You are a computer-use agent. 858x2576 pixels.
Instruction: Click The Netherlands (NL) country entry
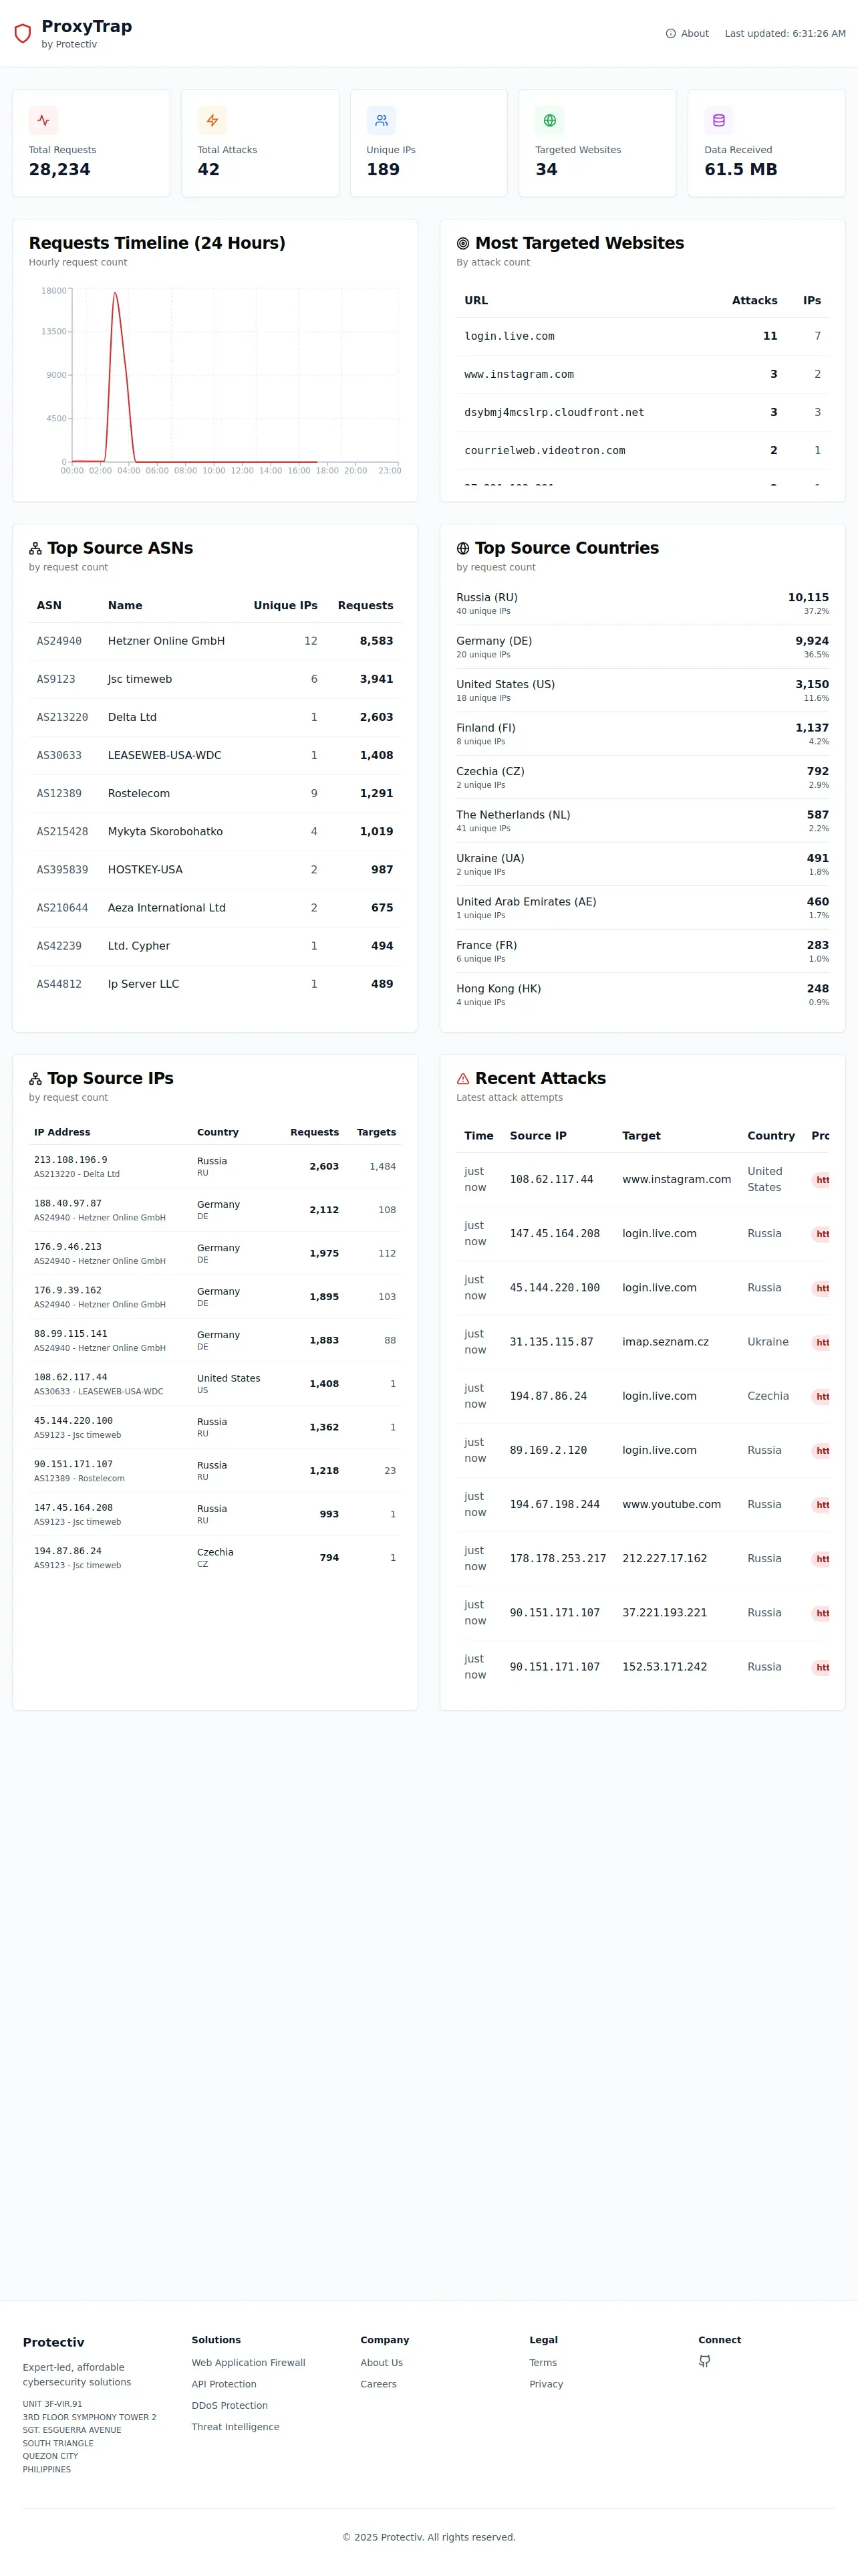click(642, 821)
